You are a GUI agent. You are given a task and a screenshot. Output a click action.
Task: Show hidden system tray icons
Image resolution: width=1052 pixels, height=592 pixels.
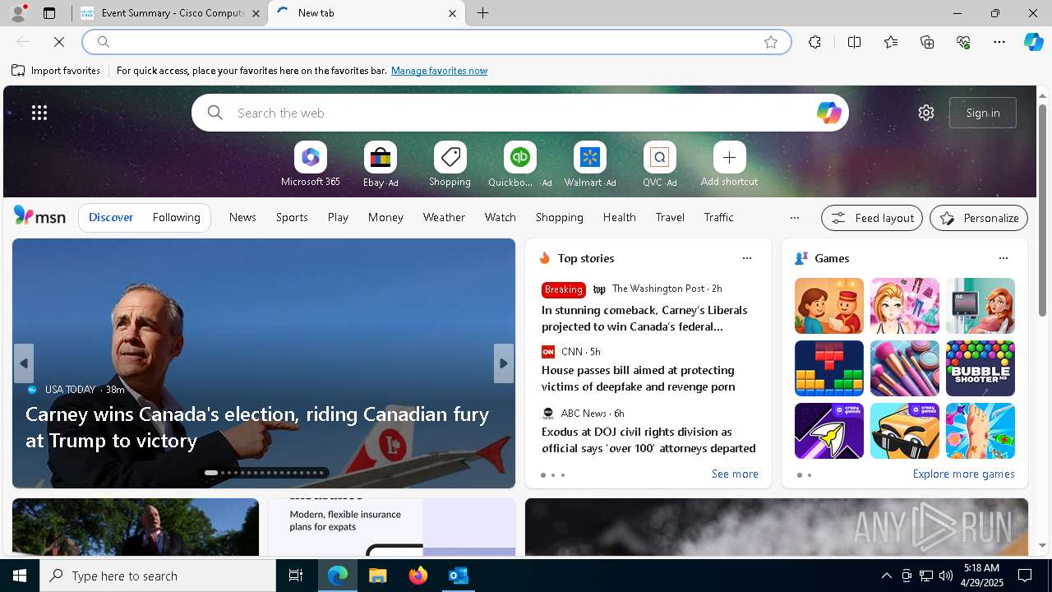(x=886, y=576)
